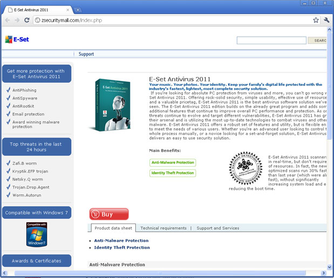Click the Compatible with Windows 7 header
Viewport: 334px width, 278px height.
(x=37, y=213)
